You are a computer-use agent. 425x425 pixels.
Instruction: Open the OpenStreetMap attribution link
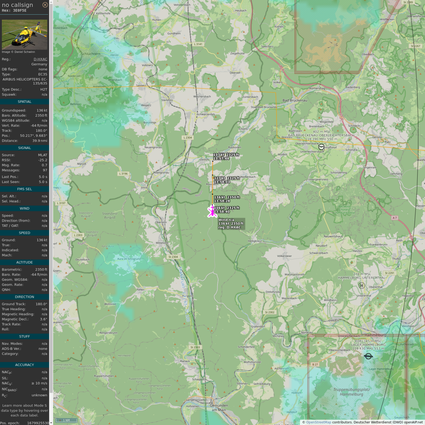(x=318, y=422)
